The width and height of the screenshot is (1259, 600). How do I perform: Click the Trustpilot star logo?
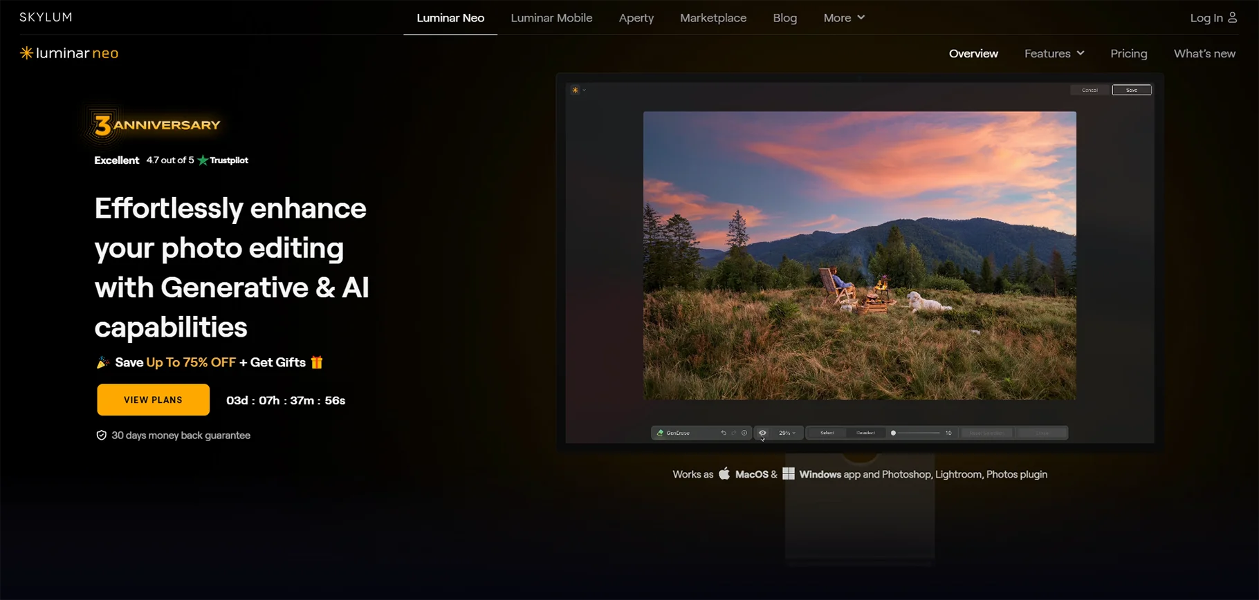(x=203, y=160)
